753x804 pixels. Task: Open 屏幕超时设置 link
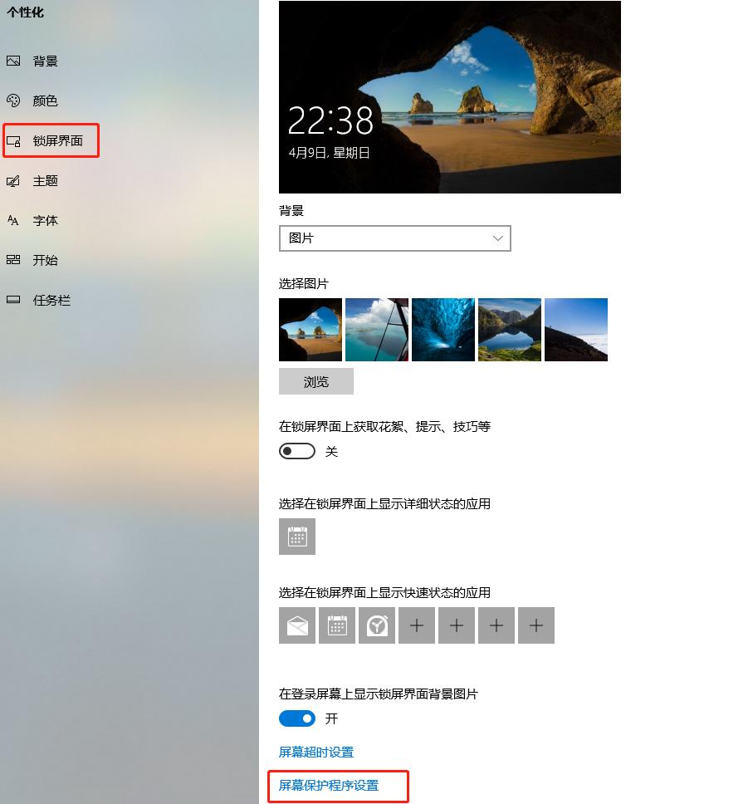point(315,753)
